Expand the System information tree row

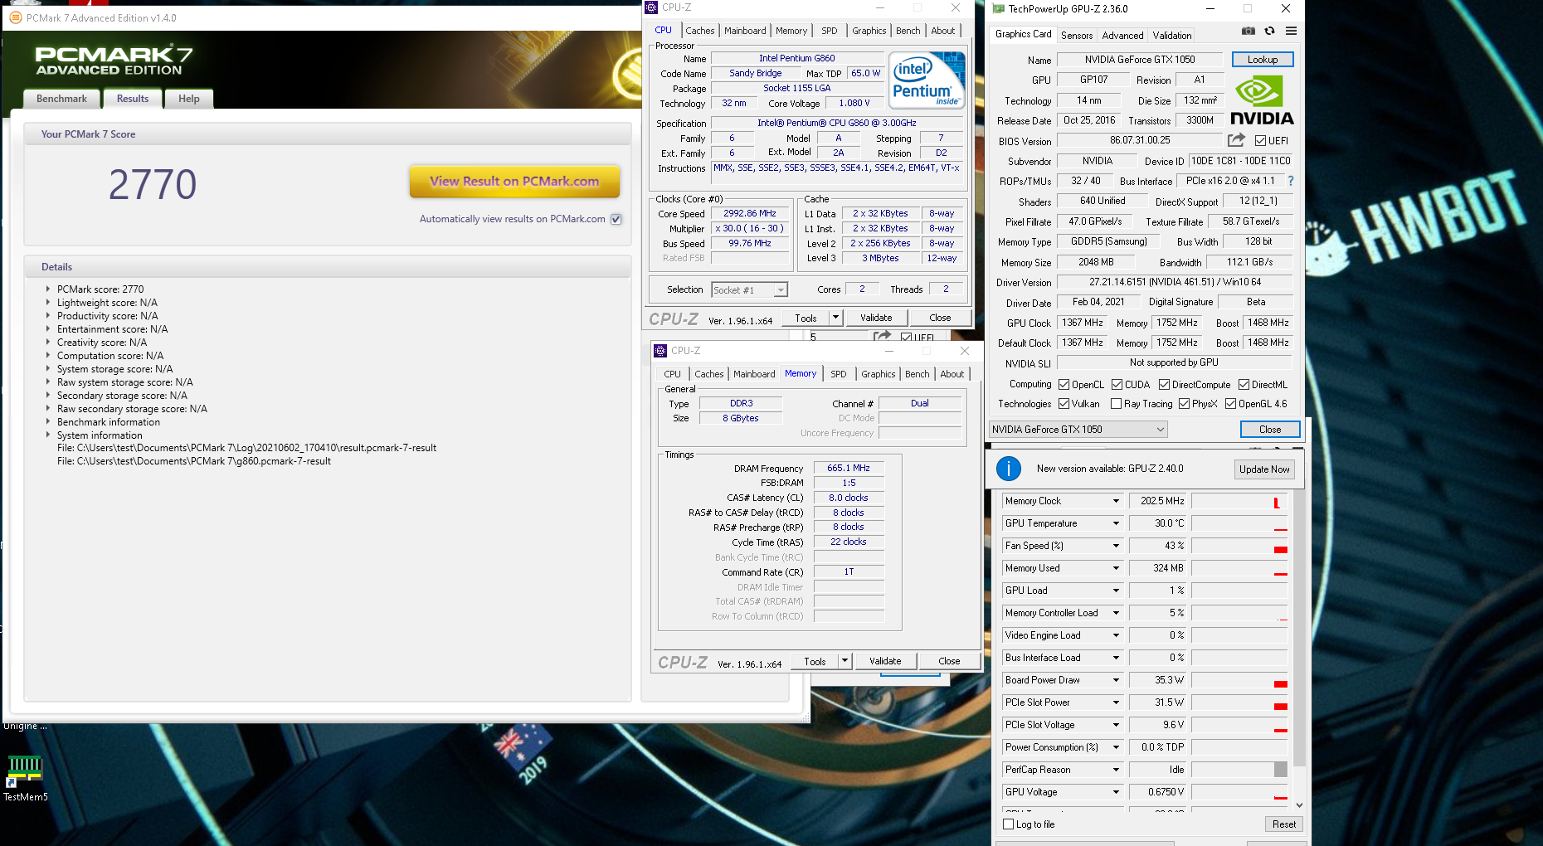click(x=47, y=435)
